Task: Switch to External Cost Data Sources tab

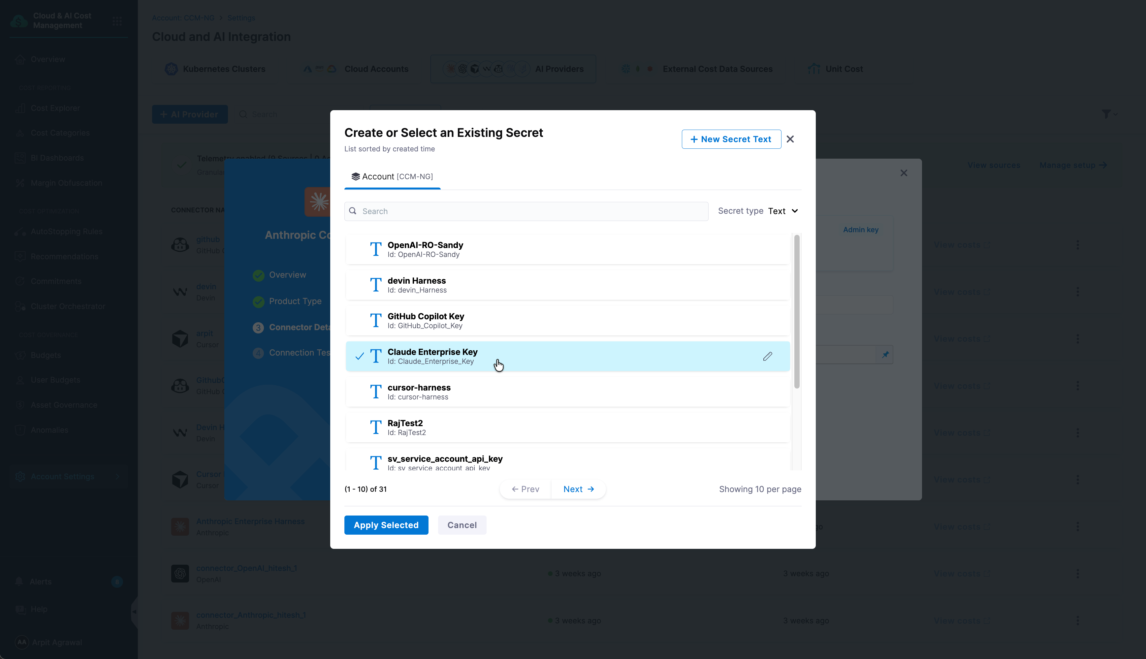Action: [697, 69]
